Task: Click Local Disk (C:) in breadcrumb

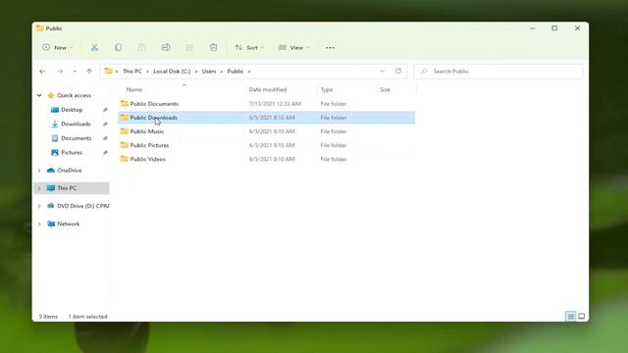Action: pos(172,72)
